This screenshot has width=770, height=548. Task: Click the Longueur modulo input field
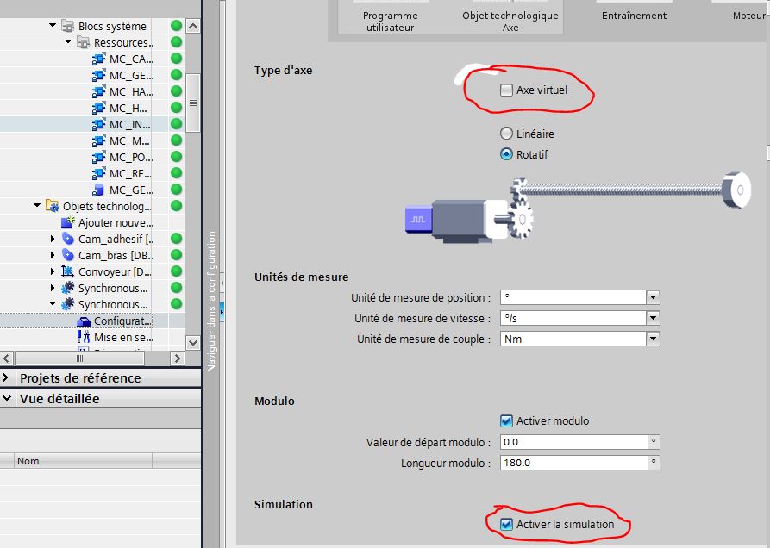click(x=573, y=463)
